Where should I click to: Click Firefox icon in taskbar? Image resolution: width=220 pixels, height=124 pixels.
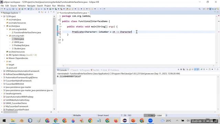click(x=116, y=121)
